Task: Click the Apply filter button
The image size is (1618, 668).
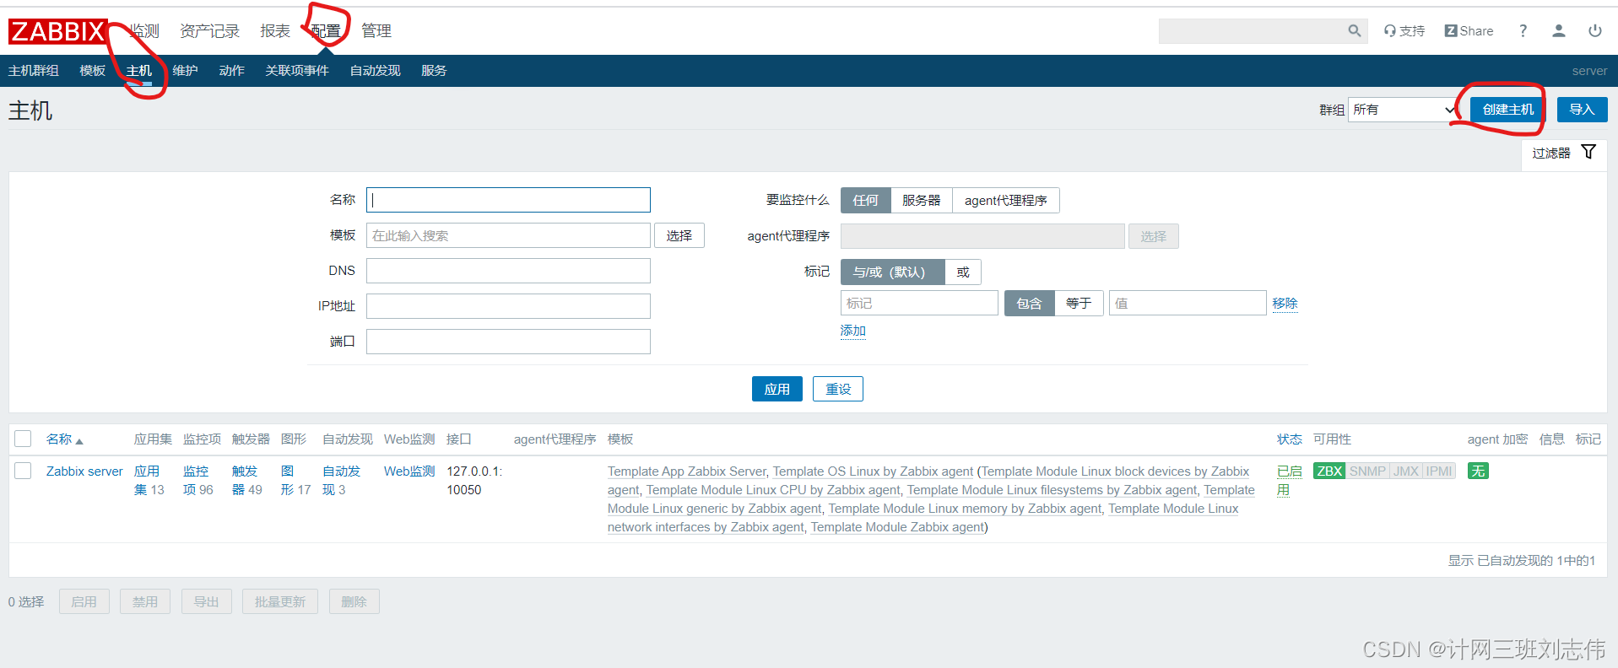Action: pos(777,389)
